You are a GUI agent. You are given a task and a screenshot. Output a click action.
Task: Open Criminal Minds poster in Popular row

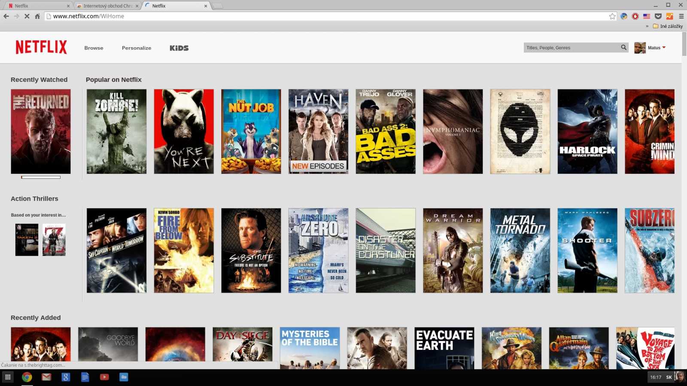pos(650,131)
